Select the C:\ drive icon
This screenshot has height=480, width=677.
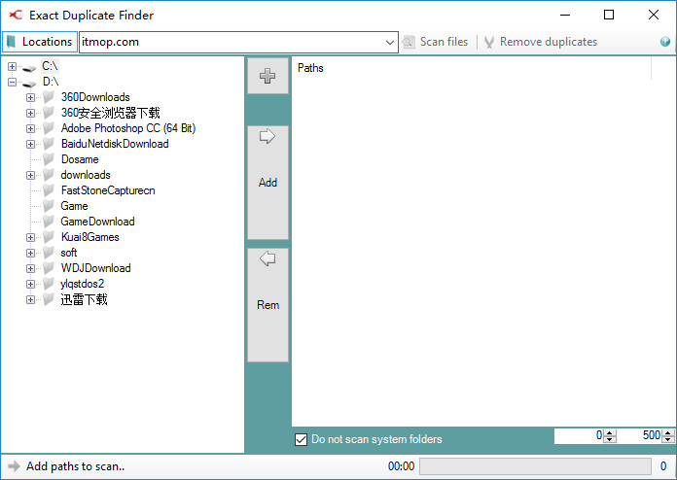pos(29,68)
